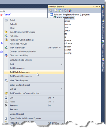The image size is (106, 128).
Task: Click the Build menu icon
Action: (x=6, y=20)
